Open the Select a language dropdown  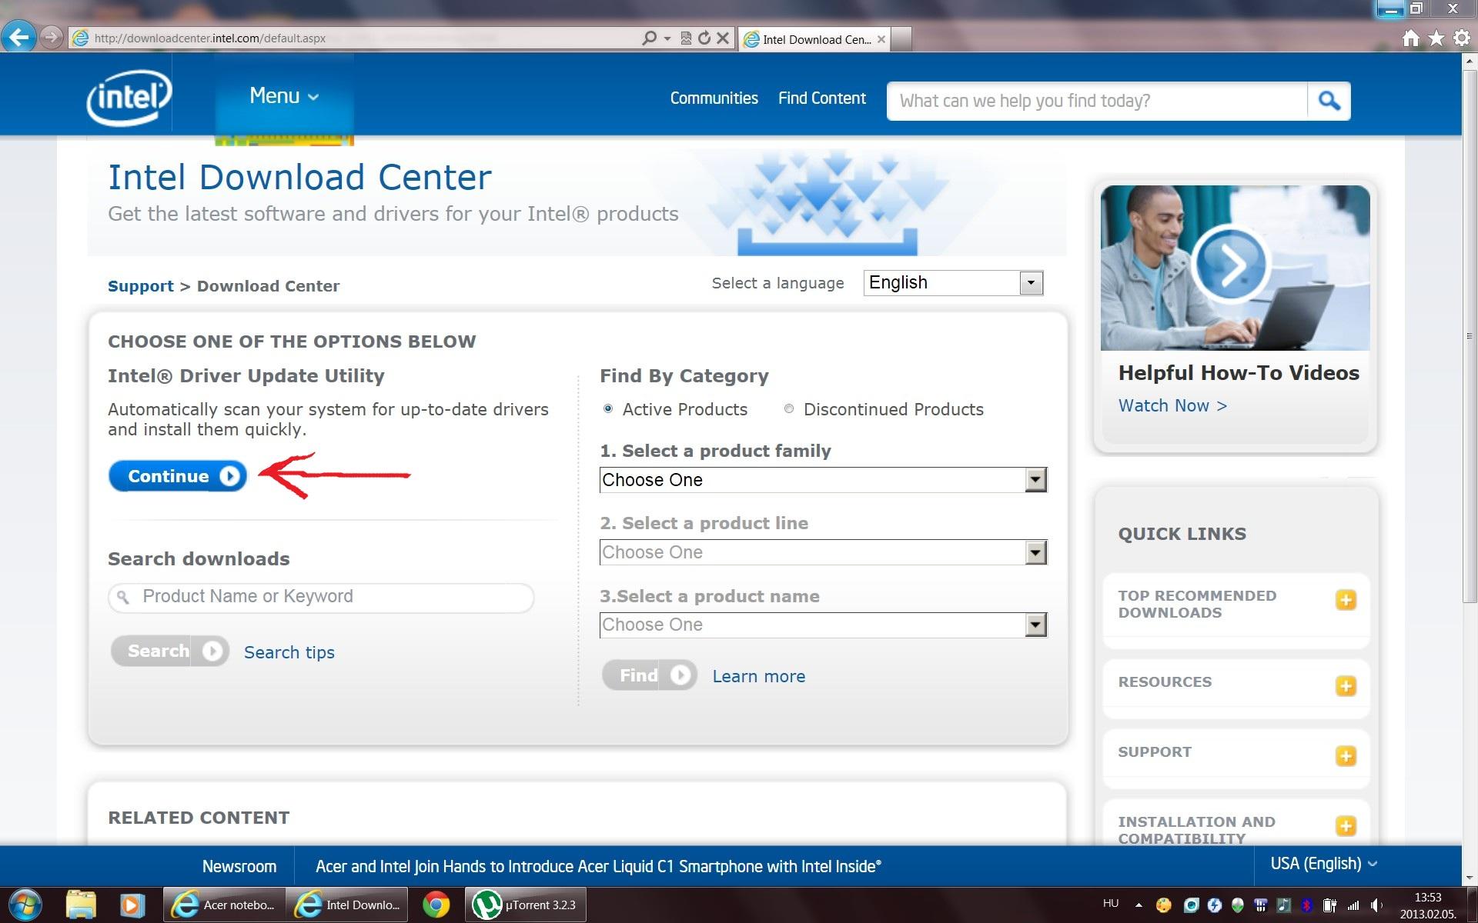[953, 283]
